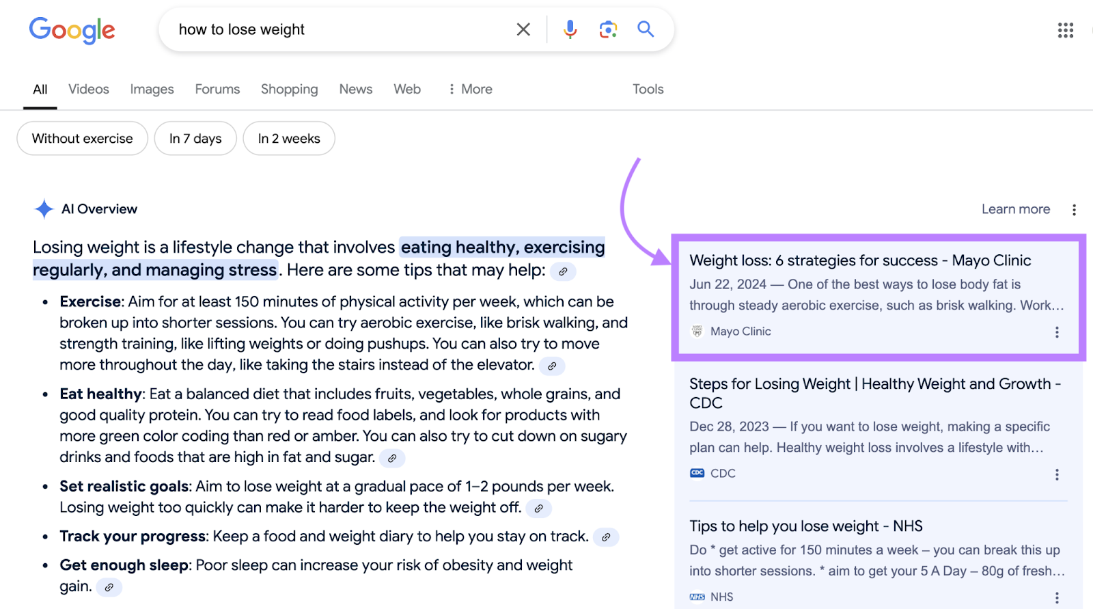The width and height of the screenshot is (1093, 609).
Task: Expand the More search filters menu
Action: coord(470,90)
